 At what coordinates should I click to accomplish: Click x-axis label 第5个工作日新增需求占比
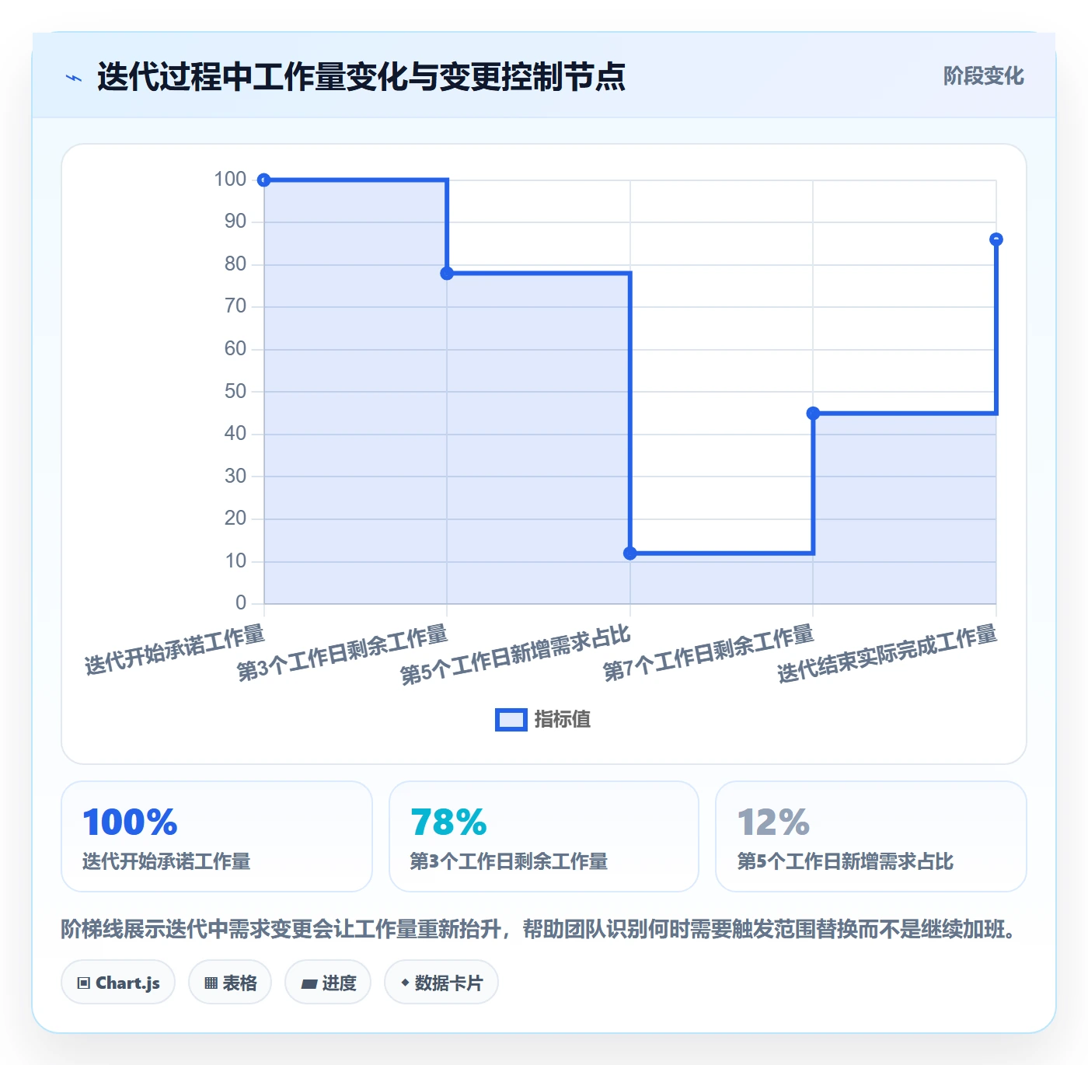point(515,655)
